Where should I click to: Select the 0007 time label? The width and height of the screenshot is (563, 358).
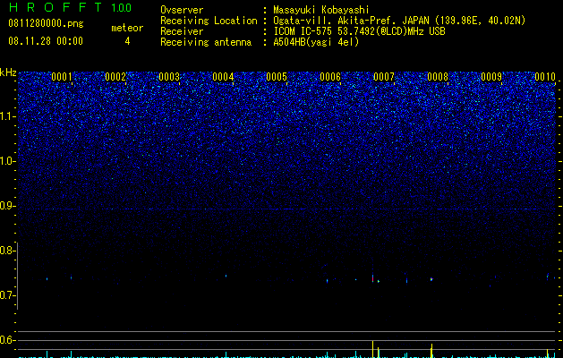click(x=384, y=77)
